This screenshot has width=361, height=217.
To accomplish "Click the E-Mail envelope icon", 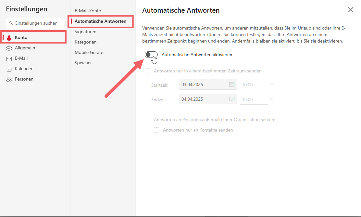I will pos(9,59).
